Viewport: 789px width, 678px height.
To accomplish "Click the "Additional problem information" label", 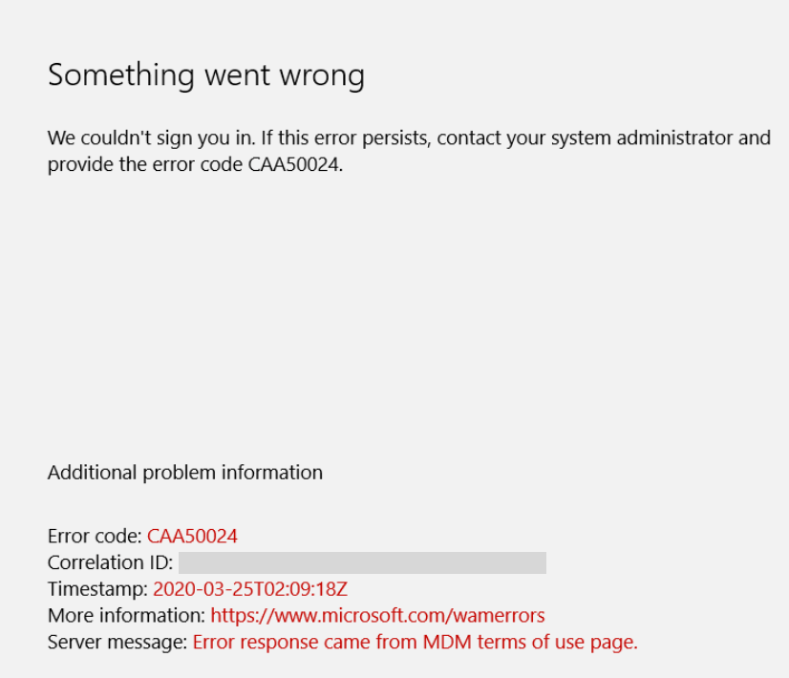I will [x=185, y=473].
